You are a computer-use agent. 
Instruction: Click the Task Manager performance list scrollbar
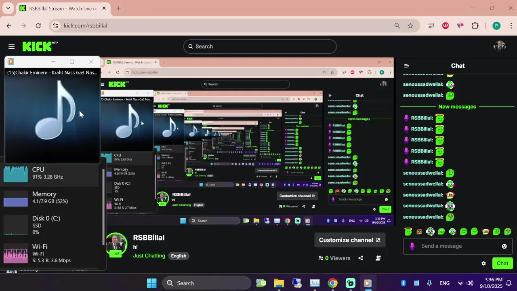(x=104, y=206)
